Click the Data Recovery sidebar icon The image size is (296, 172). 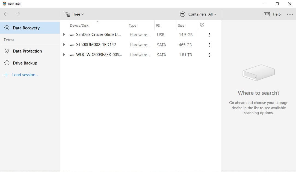point(7,28)
